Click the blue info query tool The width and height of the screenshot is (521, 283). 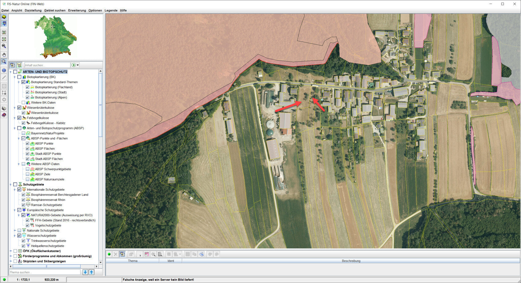(x=4, y=70)
